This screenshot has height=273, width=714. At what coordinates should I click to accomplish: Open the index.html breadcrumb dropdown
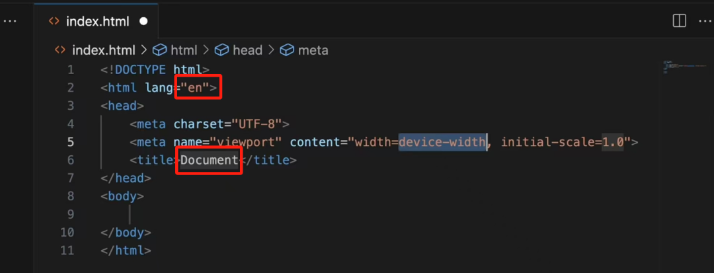coord(103,50)
